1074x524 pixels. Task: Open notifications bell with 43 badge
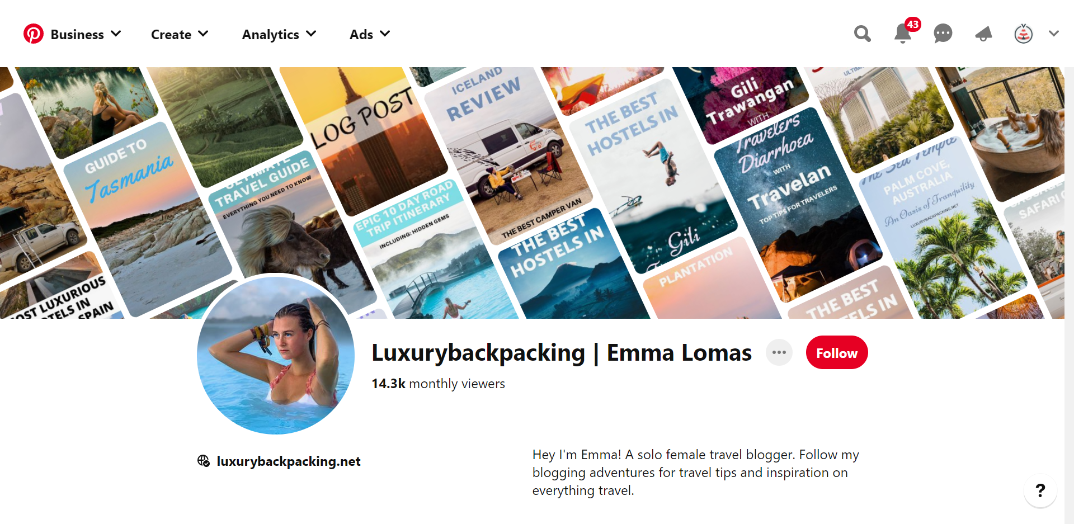[x=902, y=34]
